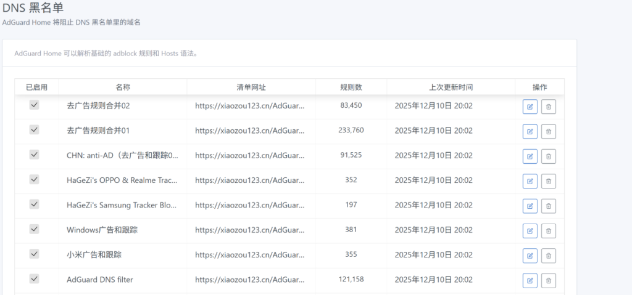
Task: Delete the 去广告规则合并02 blocklist
Action: pyautogui.click(x=549, y=107)
